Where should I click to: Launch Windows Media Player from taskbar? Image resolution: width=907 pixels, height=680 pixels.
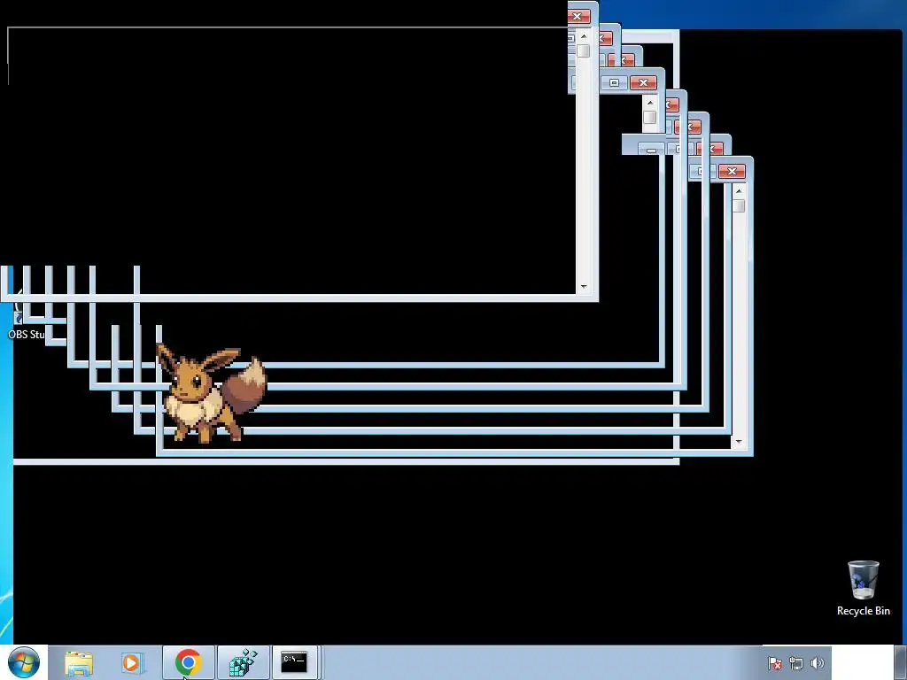tap(133, 662)
